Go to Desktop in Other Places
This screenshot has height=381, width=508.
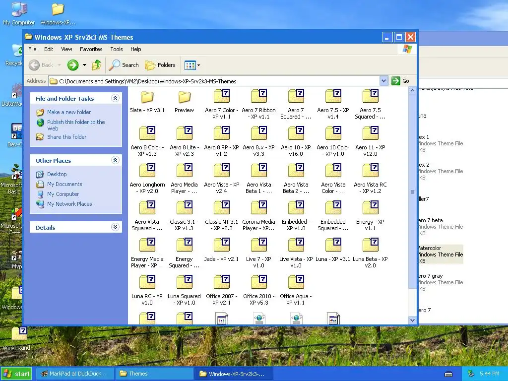(x=57, y=174)
